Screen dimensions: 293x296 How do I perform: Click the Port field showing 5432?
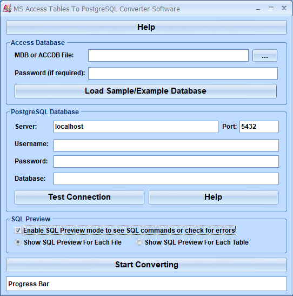pos(259,127)
